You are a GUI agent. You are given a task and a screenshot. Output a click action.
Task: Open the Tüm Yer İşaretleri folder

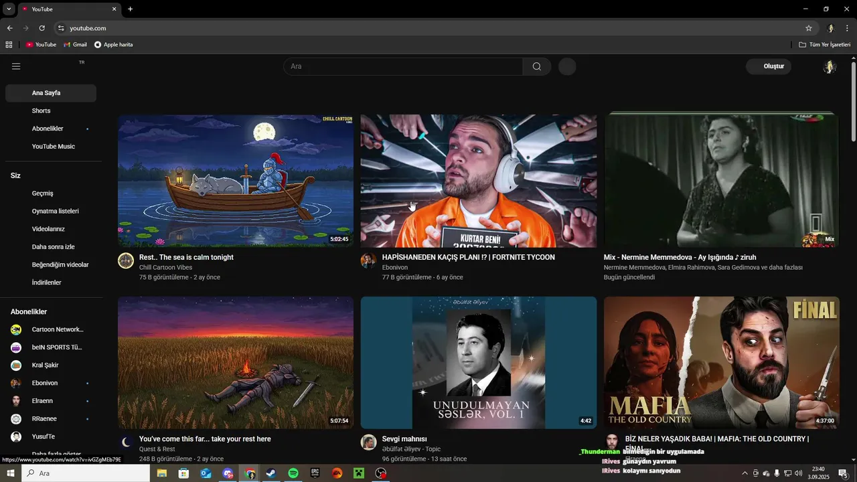coord(824,45)
